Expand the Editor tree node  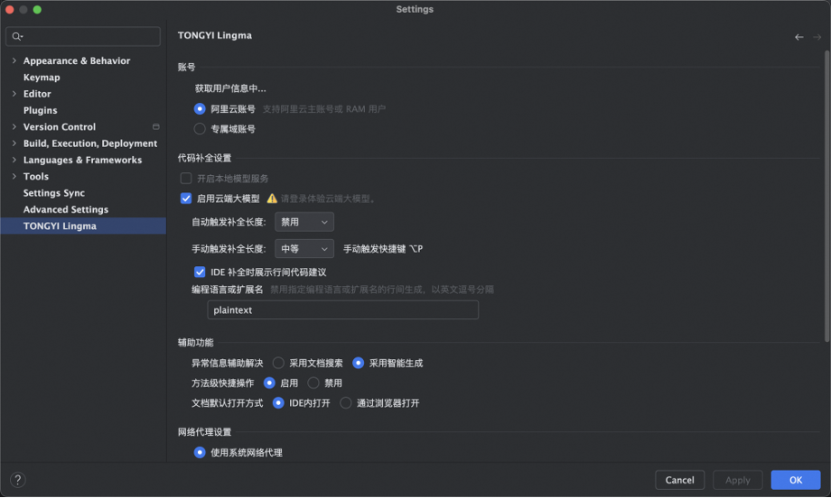(x=14, y=94)
